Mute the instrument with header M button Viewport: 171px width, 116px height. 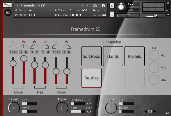tap(112, 14)
